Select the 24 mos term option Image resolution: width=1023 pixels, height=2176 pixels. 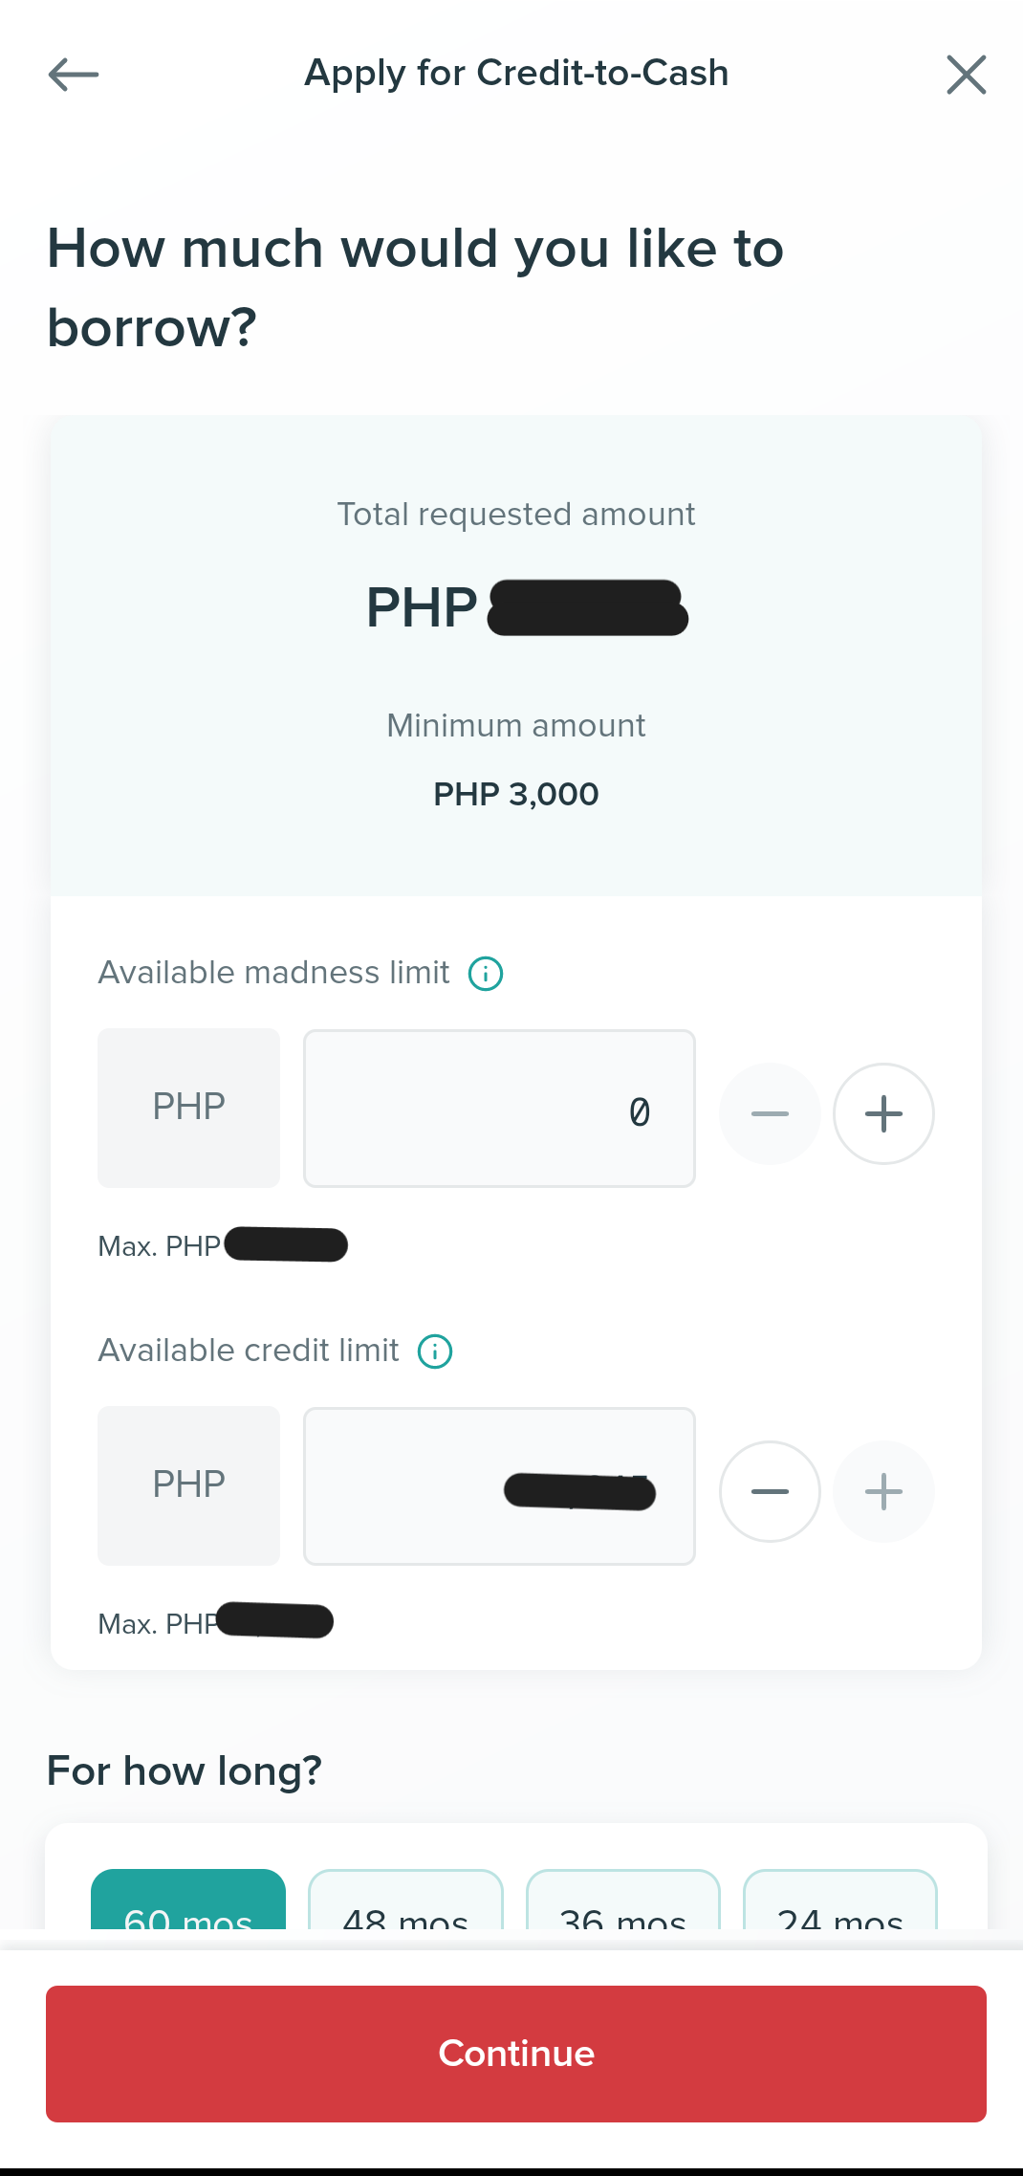(840, 1900)
